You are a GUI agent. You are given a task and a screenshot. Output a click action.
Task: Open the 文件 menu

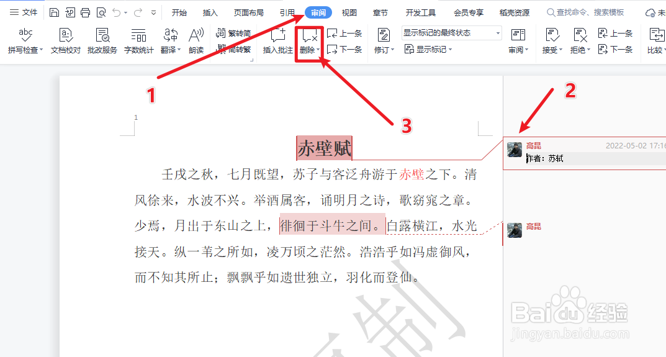click(x=24, y=12)
